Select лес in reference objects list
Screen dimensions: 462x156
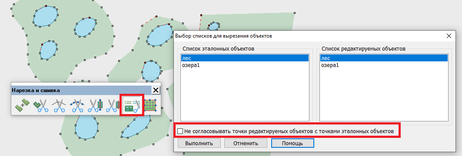245,58
